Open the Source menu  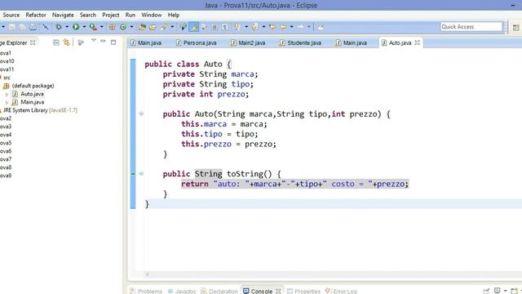[11, 15]
